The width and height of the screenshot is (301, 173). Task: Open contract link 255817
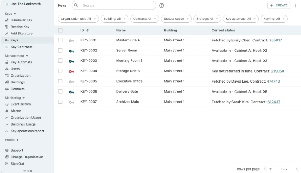tap(275, 40)
